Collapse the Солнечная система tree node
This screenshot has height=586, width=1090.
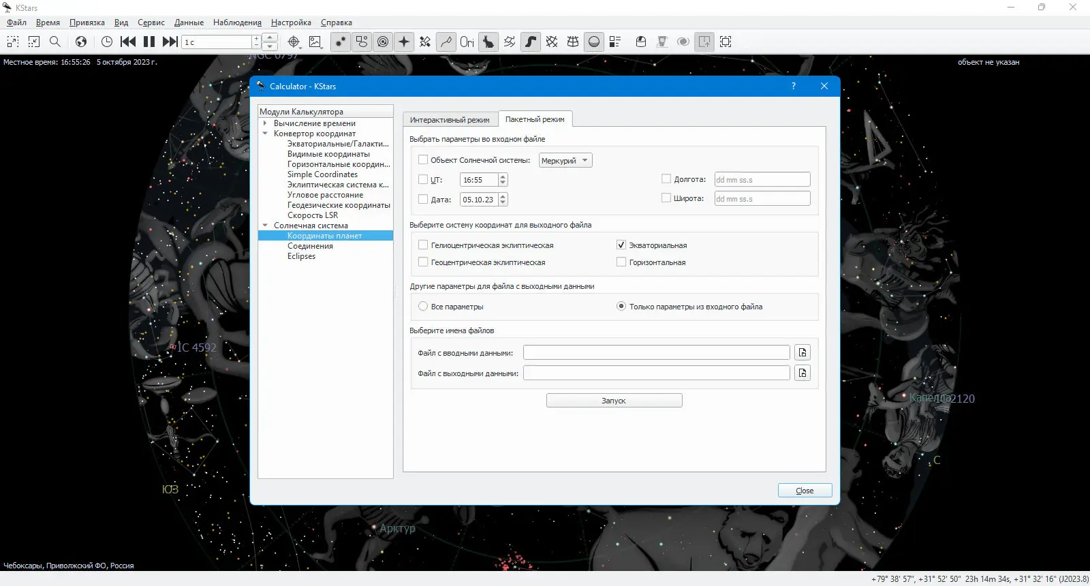pyautogui.click(x=265, y=226)
